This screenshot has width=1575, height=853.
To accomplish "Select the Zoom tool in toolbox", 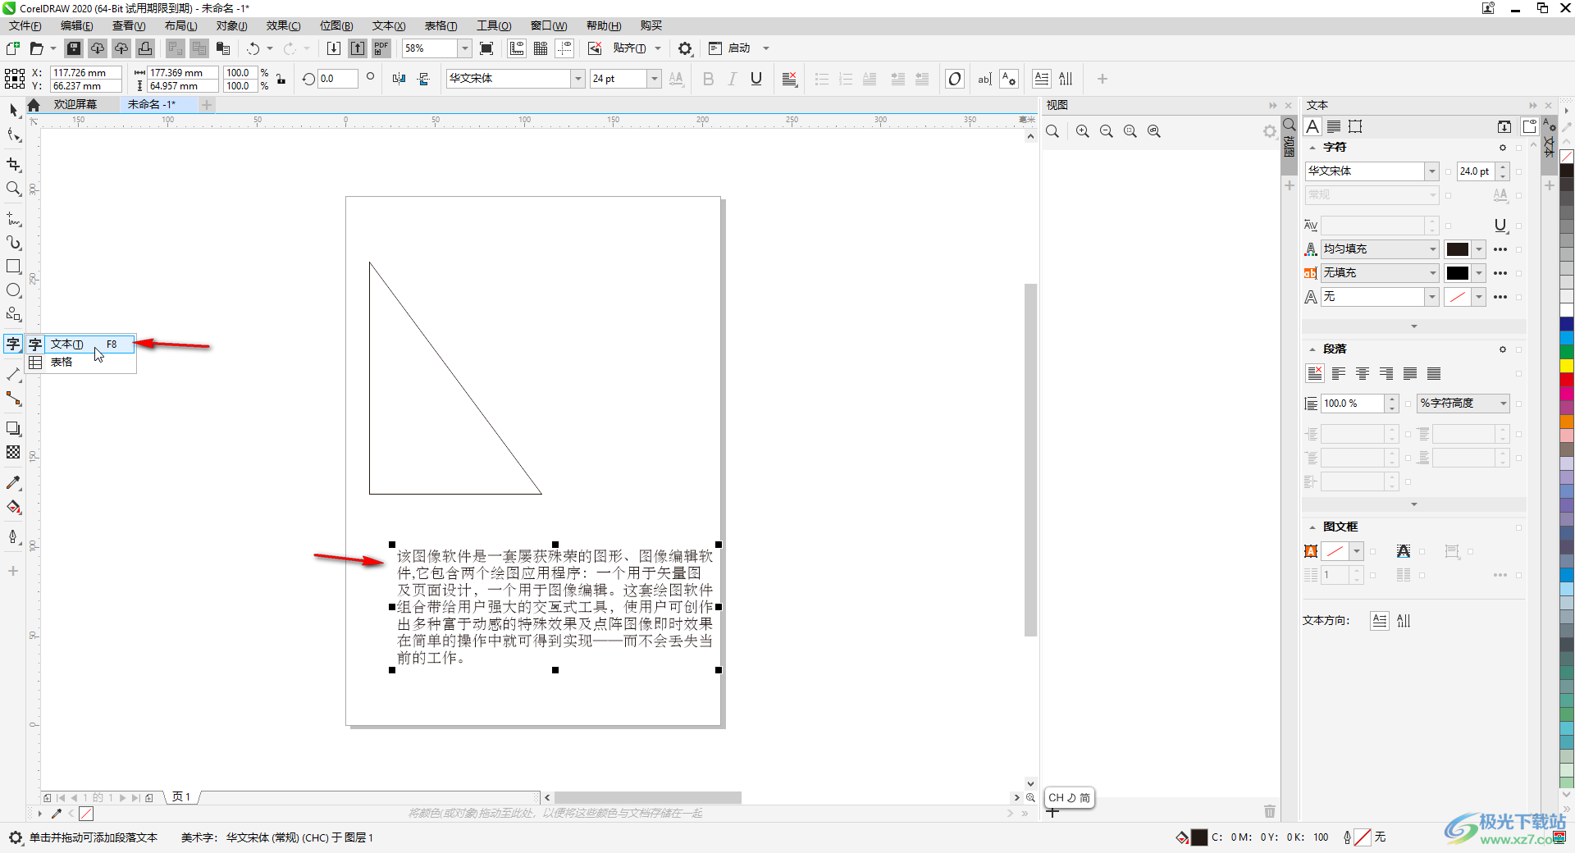I will point(13,189).
